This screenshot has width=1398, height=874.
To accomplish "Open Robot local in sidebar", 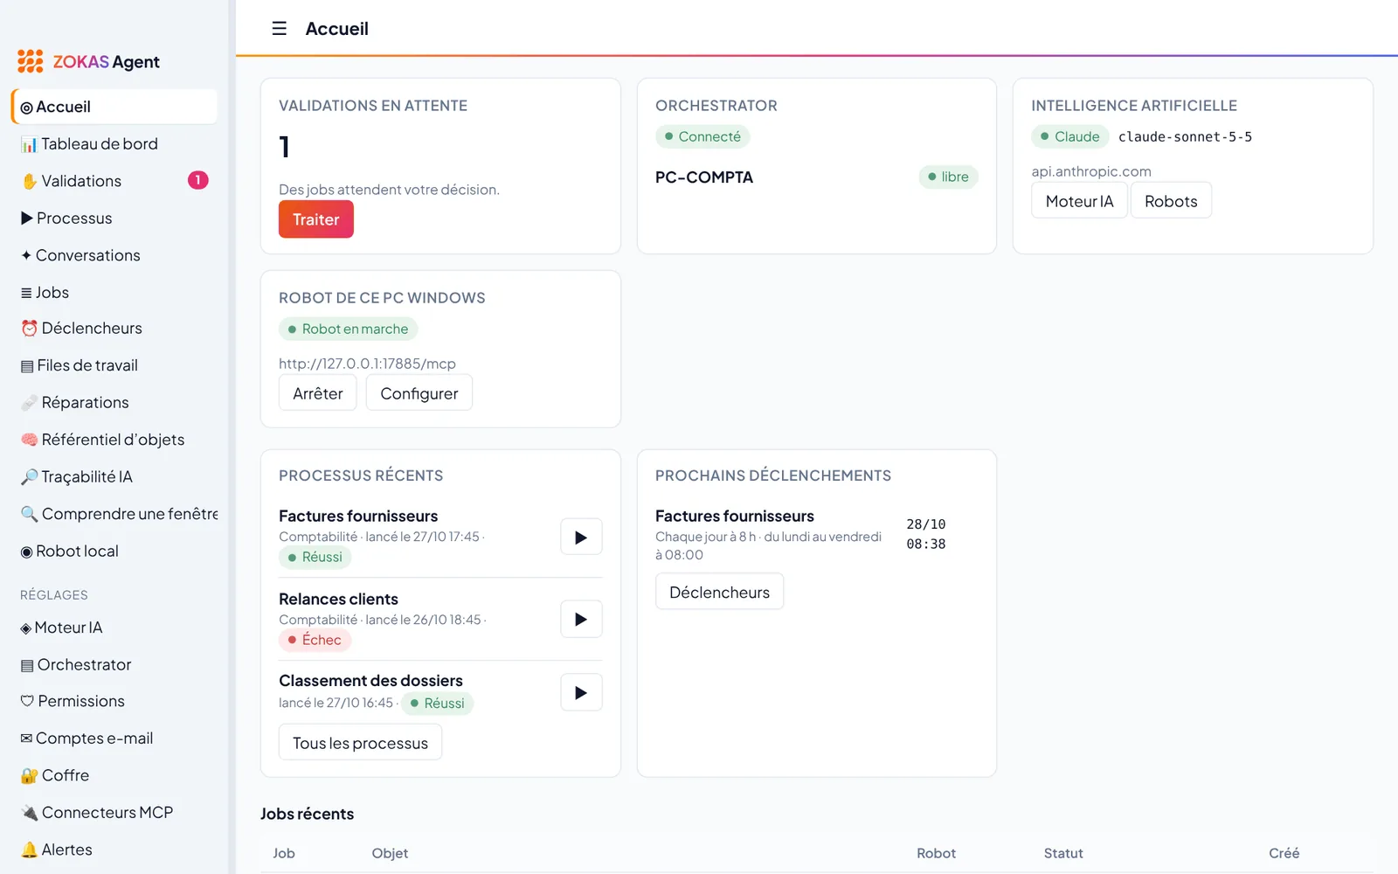I will click(114, 551).
